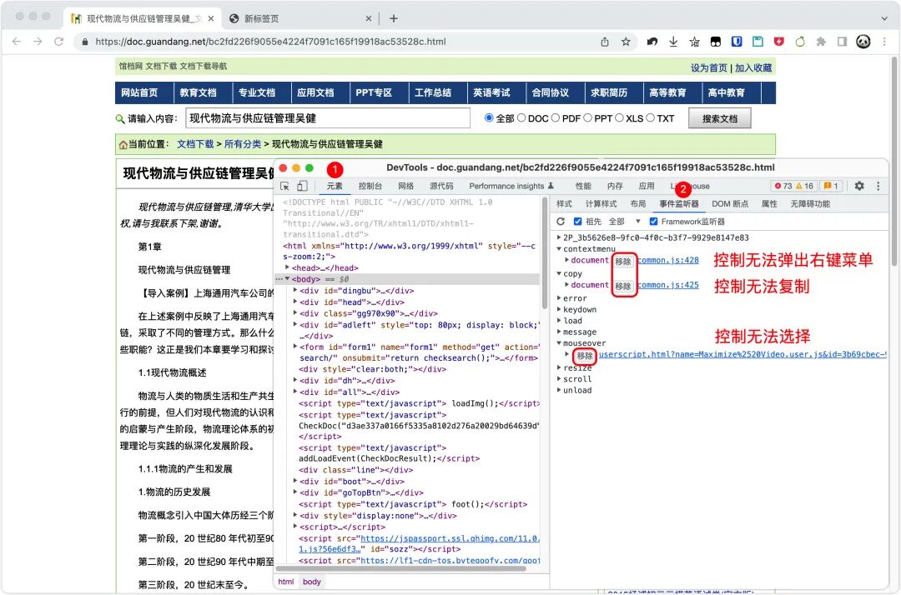Switch to the 计算样式 sidebar tab
This screenshot has height=595, width=901.
[x=601, y=203]
